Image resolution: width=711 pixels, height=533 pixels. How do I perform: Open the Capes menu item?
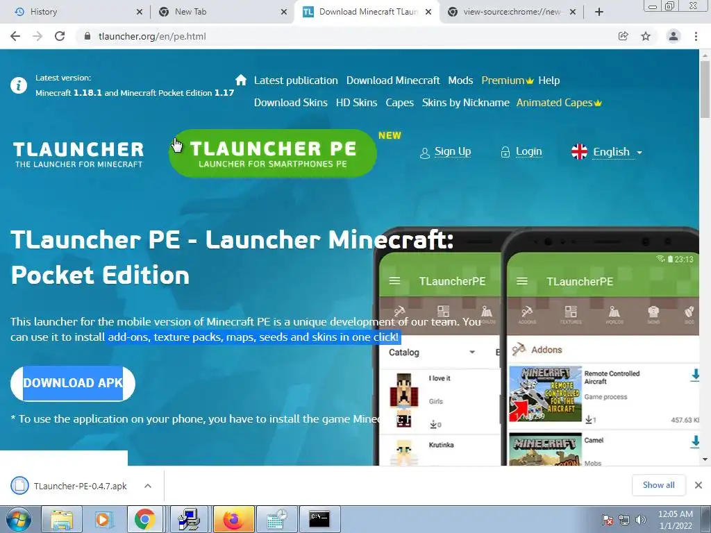[399, 103]
